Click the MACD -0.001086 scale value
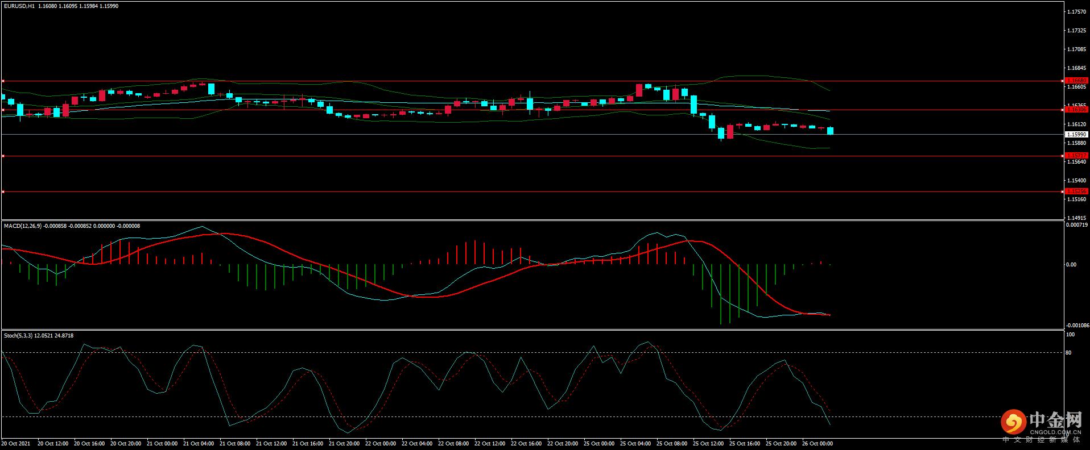 pos(1077,326)
